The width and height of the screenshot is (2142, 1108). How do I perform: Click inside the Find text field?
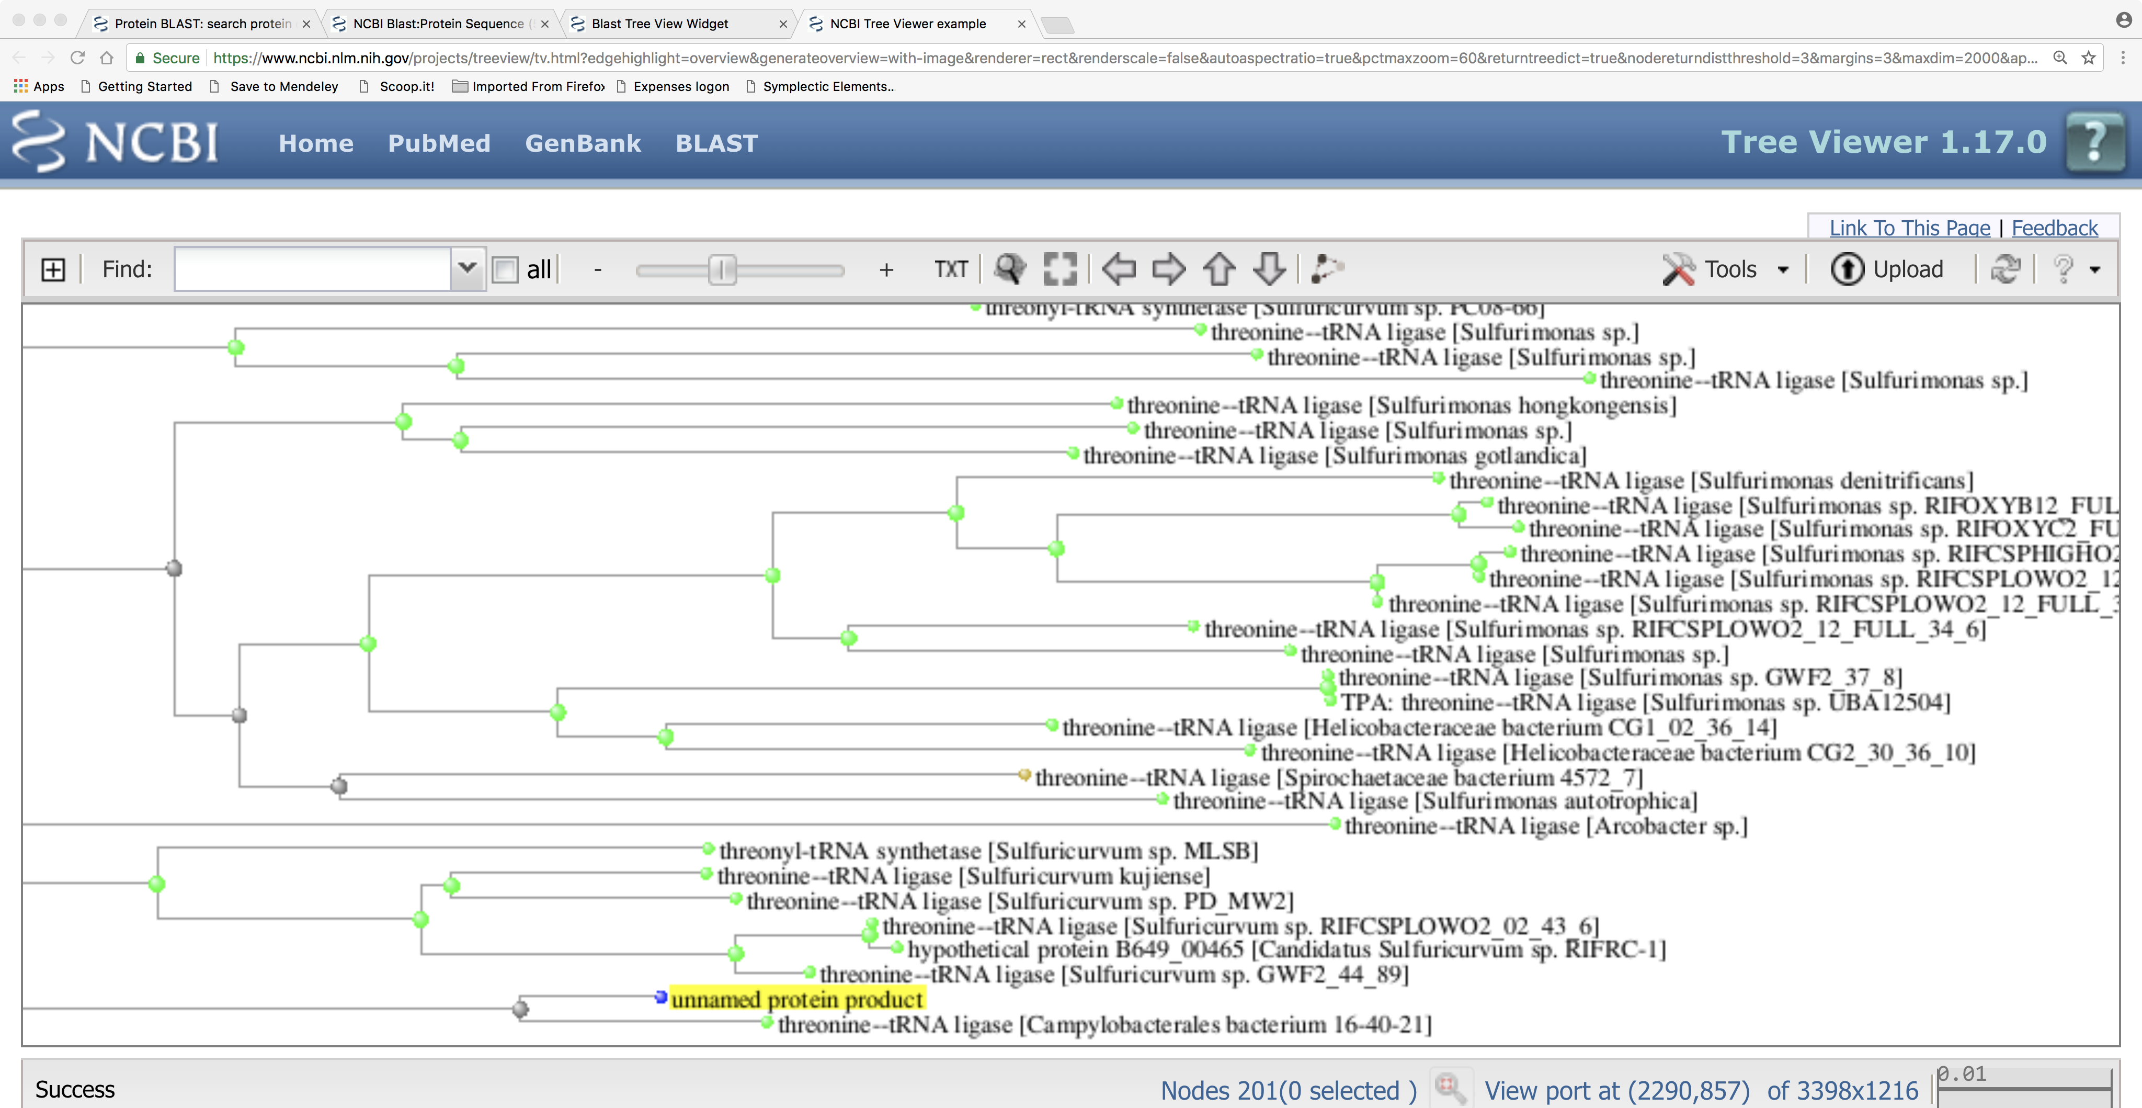312,269
